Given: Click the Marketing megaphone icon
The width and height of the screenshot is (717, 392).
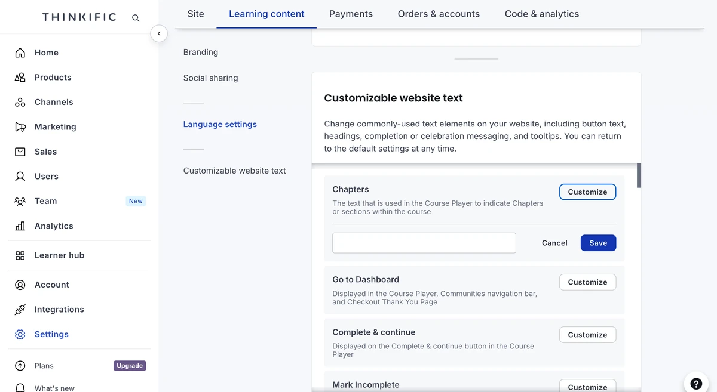Looking at the screenshot, I should tap(20, 127).
